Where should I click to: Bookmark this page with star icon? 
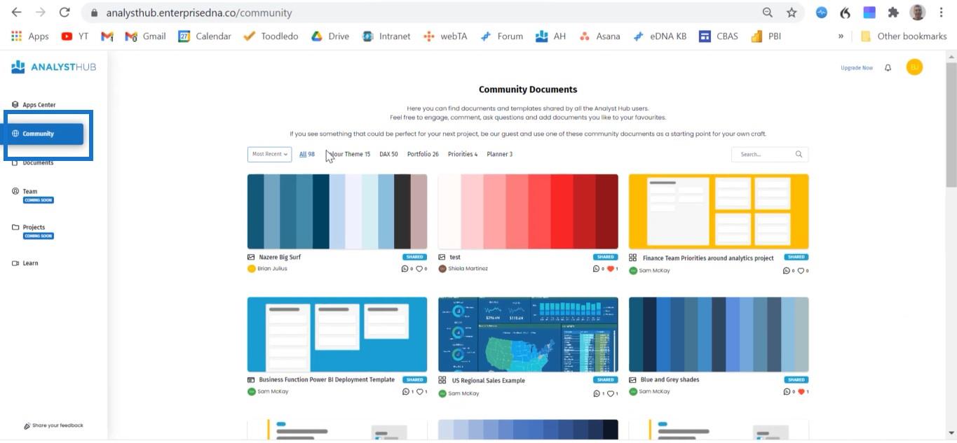click(792, 13)
